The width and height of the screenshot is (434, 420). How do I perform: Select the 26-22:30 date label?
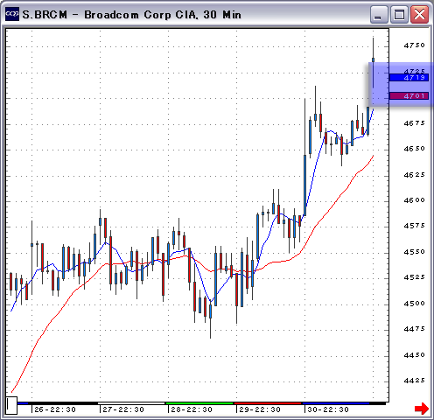[55, 409]
